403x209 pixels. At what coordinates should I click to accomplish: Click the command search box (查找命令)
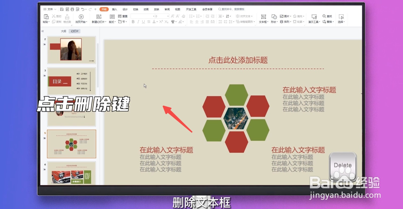tap(231, 9)
